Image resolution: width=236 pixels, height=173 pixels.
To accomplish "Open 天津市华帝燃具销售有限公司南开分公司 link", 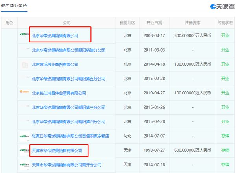I will coord(67,165).
